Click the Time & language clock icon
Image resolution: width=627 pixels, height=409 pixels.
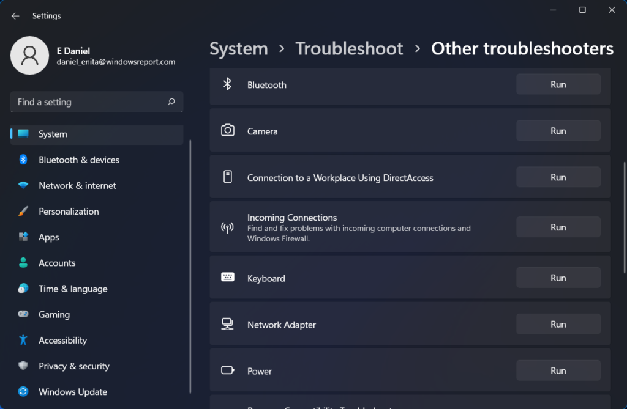coord(23,289)
